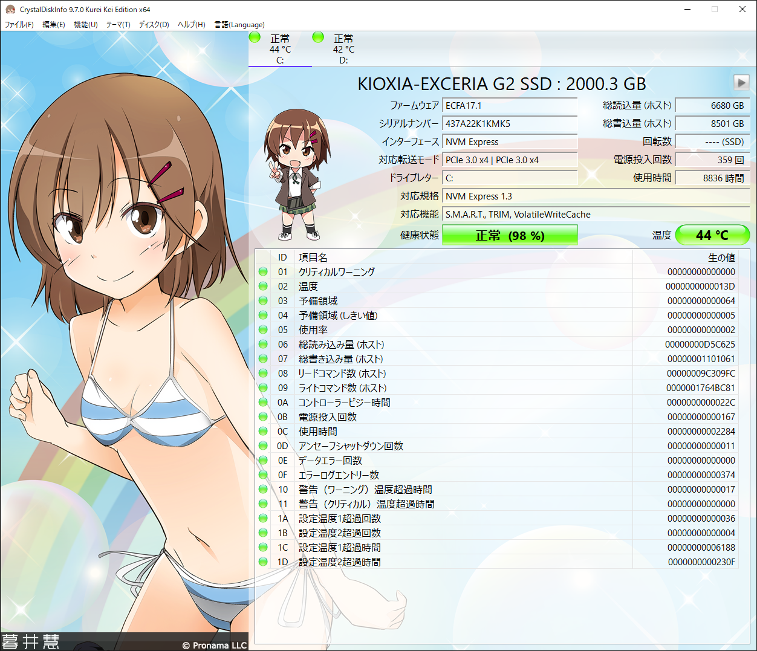The image size is (757, 651).
Task: Click status icon for 総書き込み量 (ホスト) row
Action: click(x=263, y=358)
